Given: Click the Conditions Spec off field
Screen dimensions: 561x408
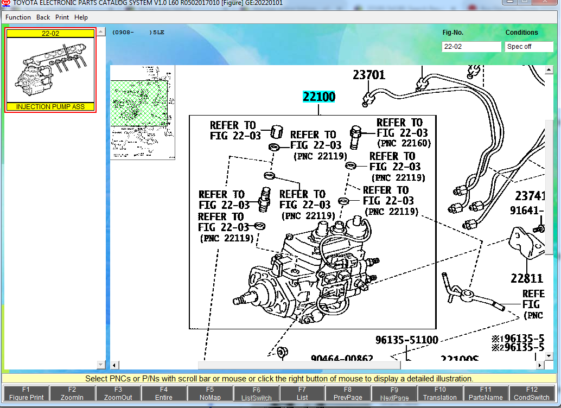Looking at the screenshot, I should [528, 47].
